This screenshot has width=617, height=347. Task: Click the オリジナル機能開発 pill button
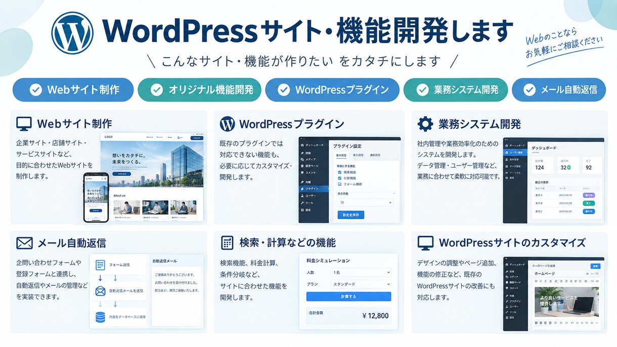(x=199, y=90)
